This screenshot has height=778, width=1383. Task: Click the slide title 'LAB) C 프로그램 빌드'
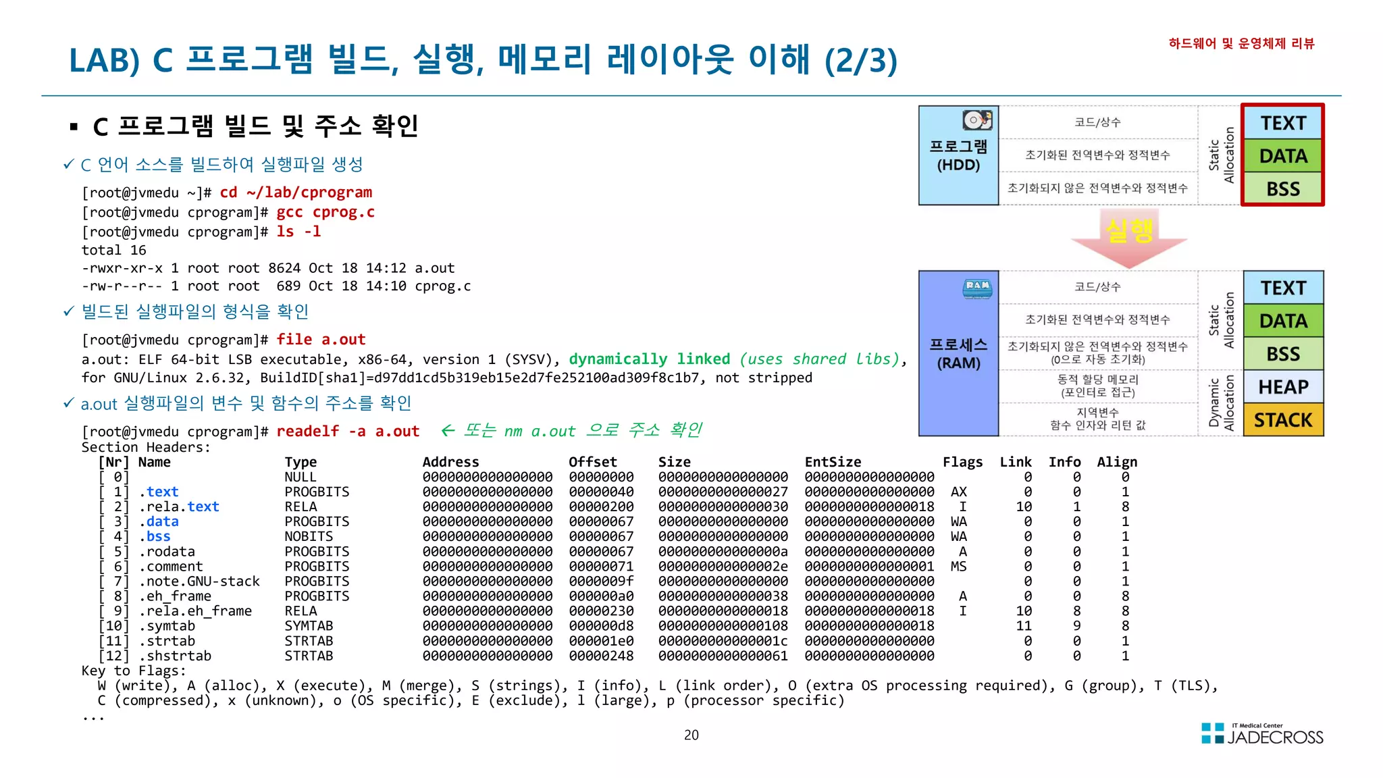483,59
